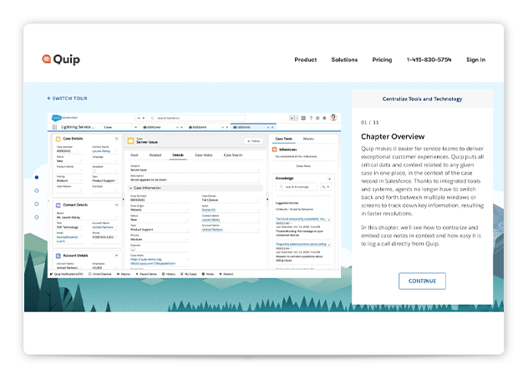Expand the Case Details card dropdown arrow
Screen dimensions: 528x381
tap(116, 139)
